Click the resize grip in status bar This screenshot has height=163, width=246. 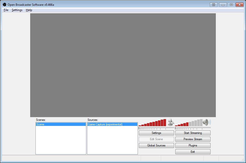click(243, 159)
